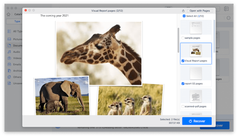This screenshot has width=238, height=137.
Task: Check the sample.pages checkbox
Action: coord(183,38)
